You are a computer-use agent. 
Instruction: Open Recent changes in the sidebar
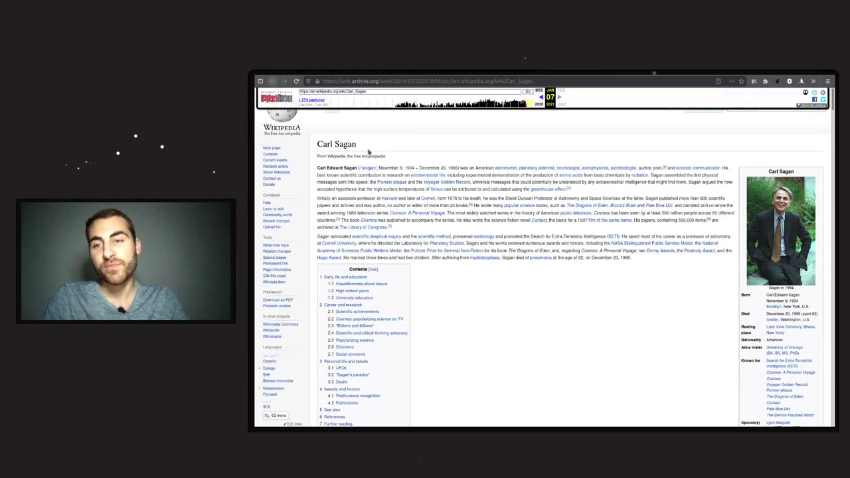click(x=276, y=221)
